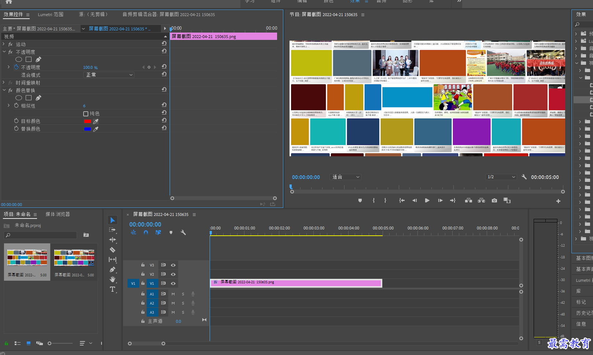
Task: Reset the Motion effect parameters
Action: (x=164, y=44)
